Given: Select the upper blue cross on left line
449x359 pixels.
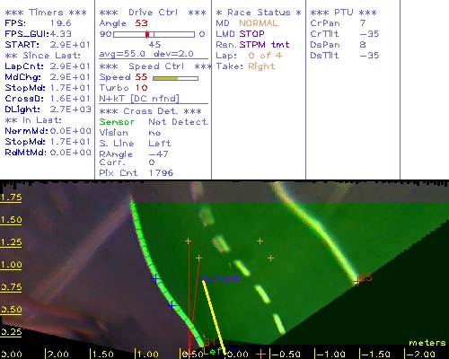Looking at the screenshot, I should (155, 279).
